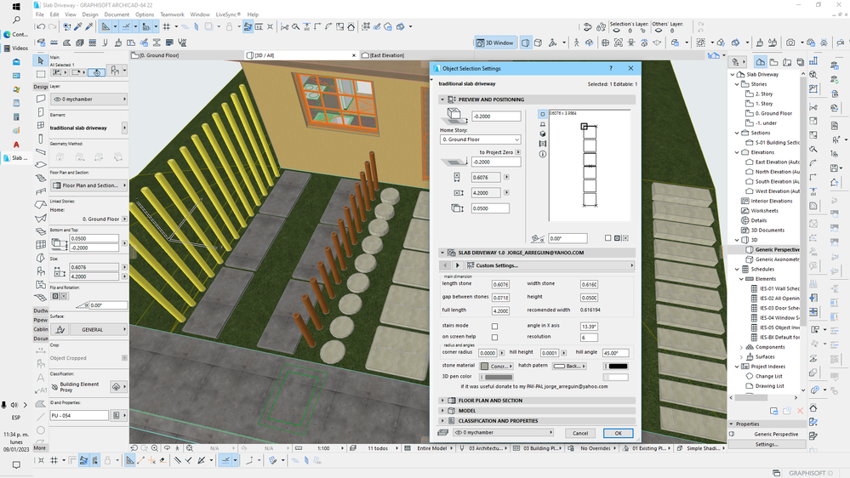
Task: Click the help question mark in dialog
Action: [x=610, y=69]
